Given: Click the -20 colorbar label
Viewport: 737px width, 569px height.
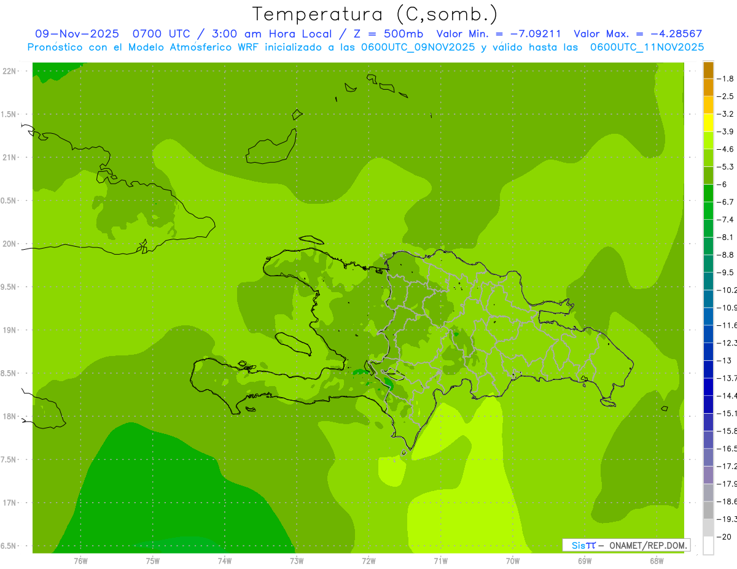Looking at the screenshot, I should [x=725, y=536].
